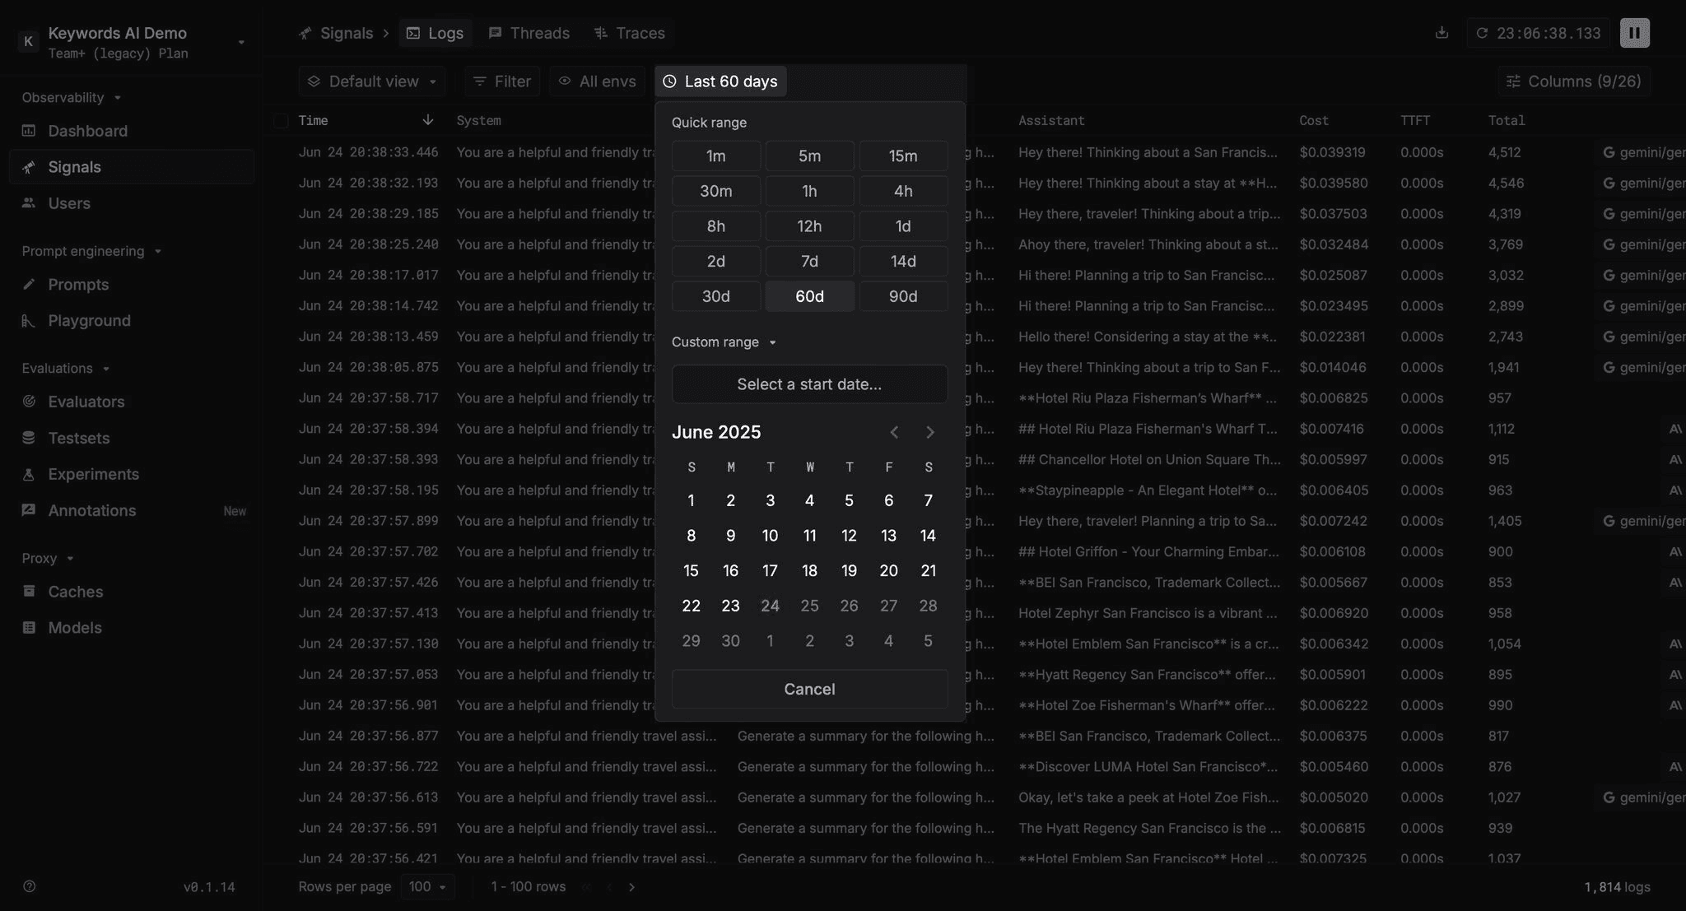The width and height of the screenshot is (1686, 911).
Task: Open the Dashboard sidebar item
Action: (x=87, y=131)
